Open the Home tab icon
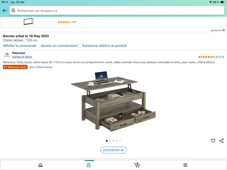Screen dimensions: 227x170 pyautogui.click(x=40, y=165)
